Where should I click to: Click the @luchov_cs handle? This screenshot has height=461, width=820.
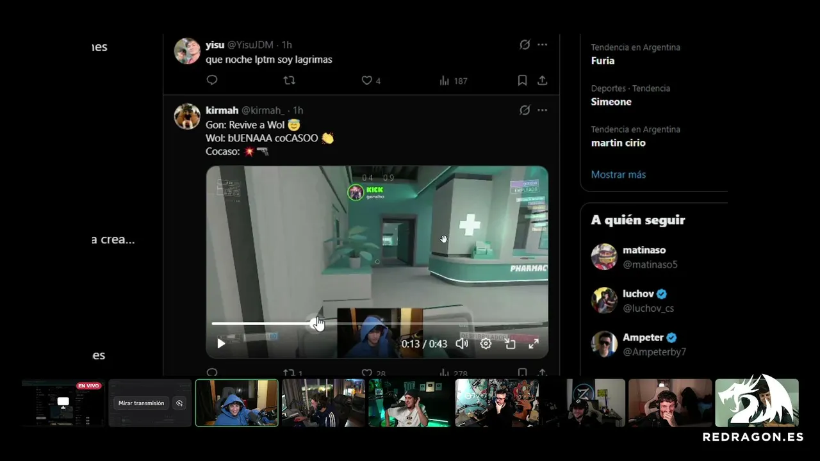point(648,308)
